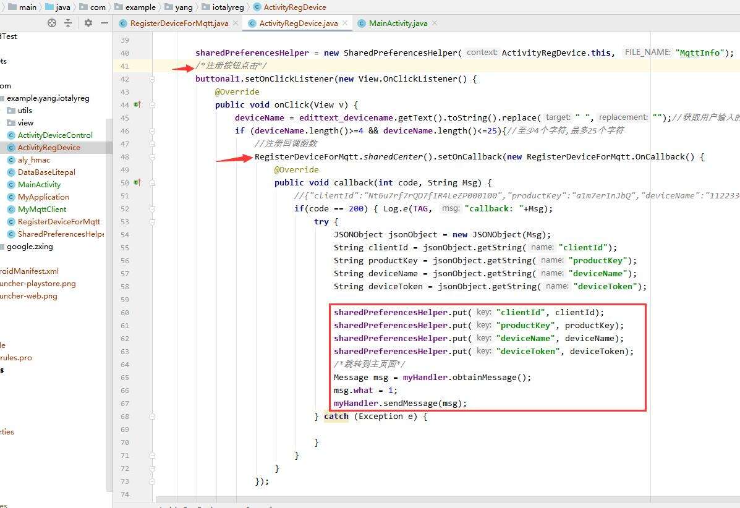Collapse the if block fold on line 46
This screenshot has width=740, height=508.
pos(152,131)
